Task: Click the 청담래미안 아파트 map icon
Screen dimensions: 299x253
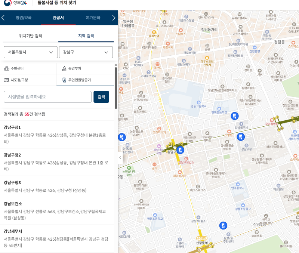Action: point(189,134)
